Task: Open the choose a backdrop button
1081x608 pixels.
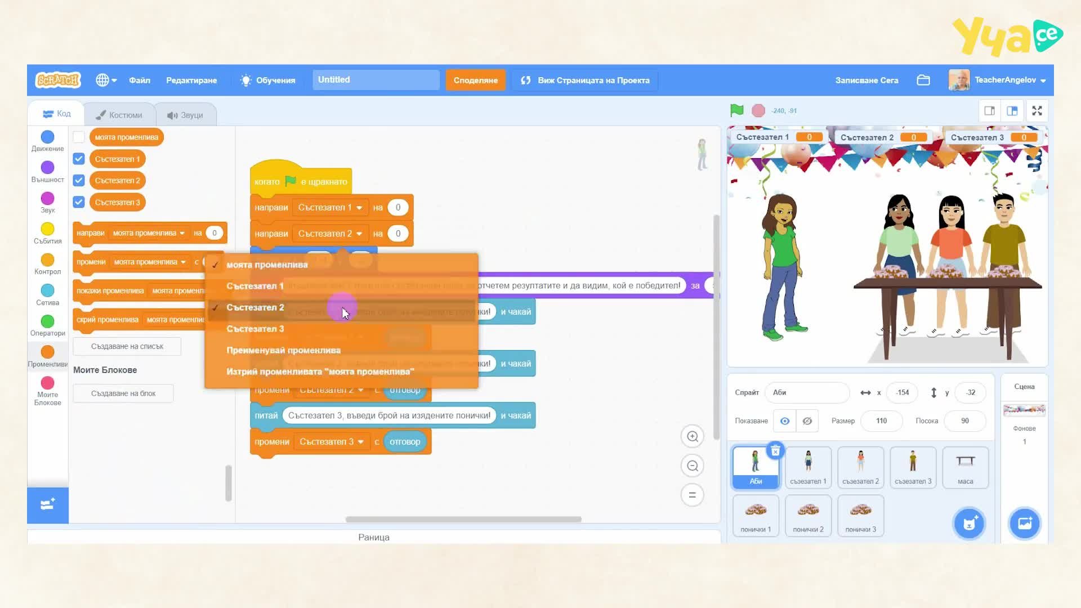Action: (1025, 524)
